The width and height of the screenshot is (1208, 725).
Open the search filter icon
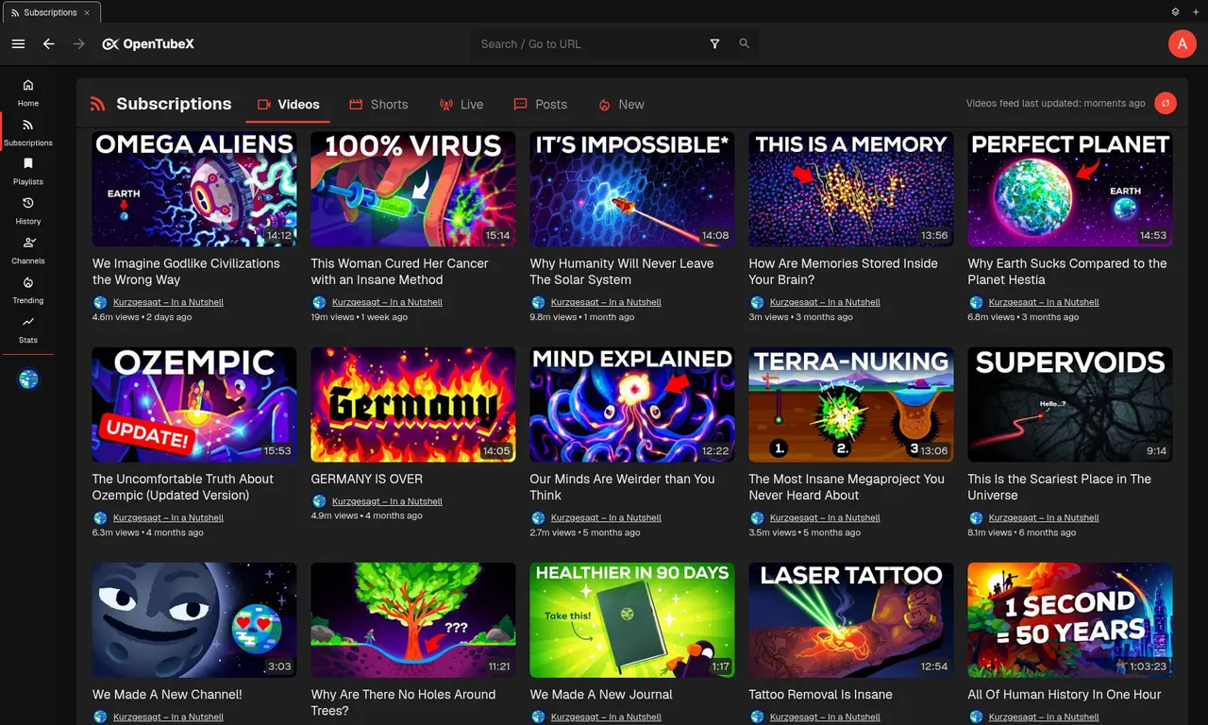tap(714, 44)
